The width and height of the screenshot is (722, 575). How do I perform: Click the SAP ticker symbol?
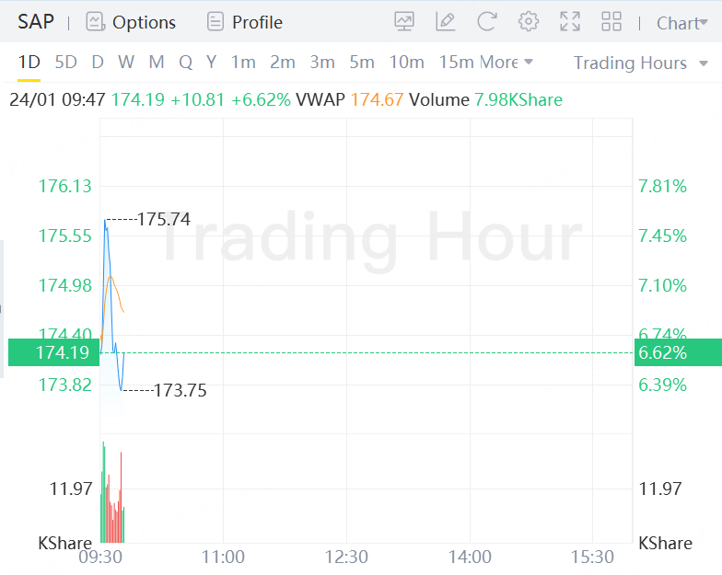click(x=36, y=22)
